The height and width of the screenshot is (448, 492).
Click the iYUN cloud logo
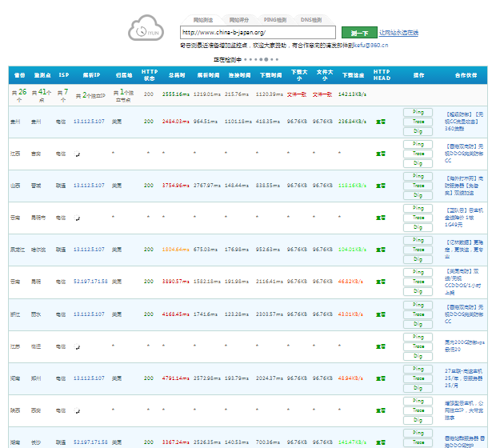coord(146,28)
